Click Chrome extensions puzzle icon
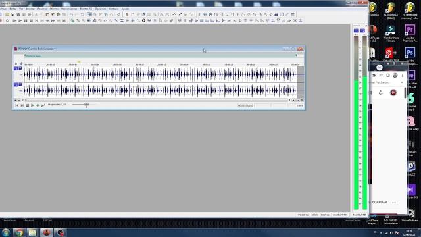421x237 pixels. pos(374,76)
